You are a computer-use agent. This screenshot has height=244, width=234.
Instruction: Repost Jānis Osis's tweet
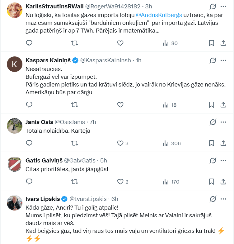click(x=75, y=143)
